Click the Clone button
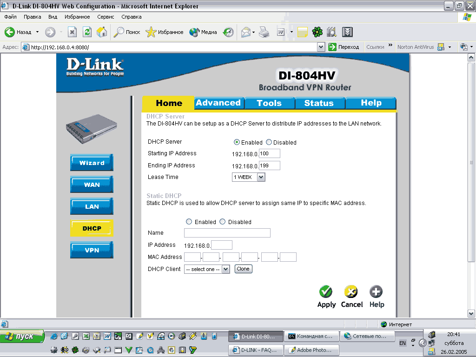This screenshot has width=476, height=357. click(243, 269)
